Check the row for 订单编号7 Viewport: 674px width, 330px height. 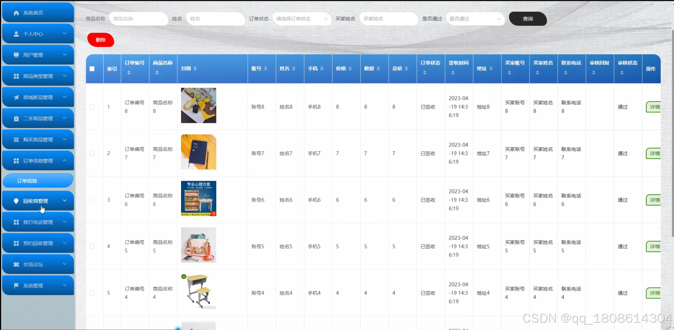pyautogui.click(x=92, y=154)
